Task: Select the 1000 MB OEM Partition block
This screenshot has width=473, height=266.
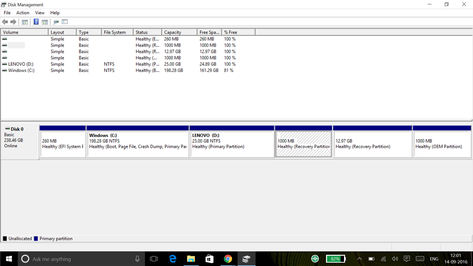Action: (442, 141)
